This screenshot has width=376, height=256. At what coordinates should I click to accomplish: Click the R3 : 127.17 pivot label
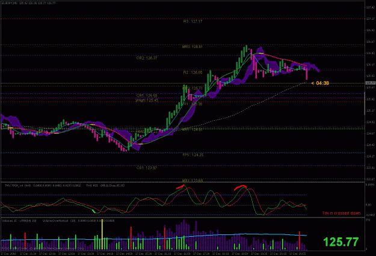(x=193, y=21)
